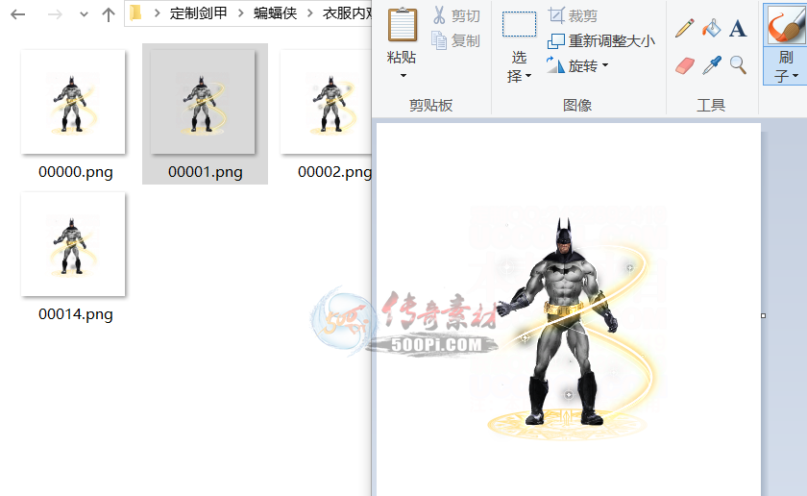Click the Paste (粘贴) clipboard icon
Viewport: 807px width, 496px height.
coord(402,25)
